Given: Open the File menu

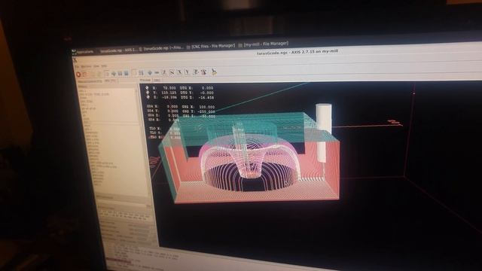Looking at the screenshot, I should tap(77, 66).
